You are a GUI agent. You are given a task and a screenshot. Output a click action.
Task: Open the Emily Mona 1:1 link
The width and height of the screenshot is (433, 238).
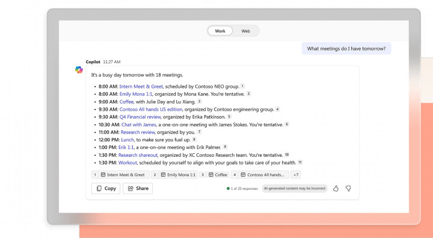pyautogui.click(x=135, y=94)
